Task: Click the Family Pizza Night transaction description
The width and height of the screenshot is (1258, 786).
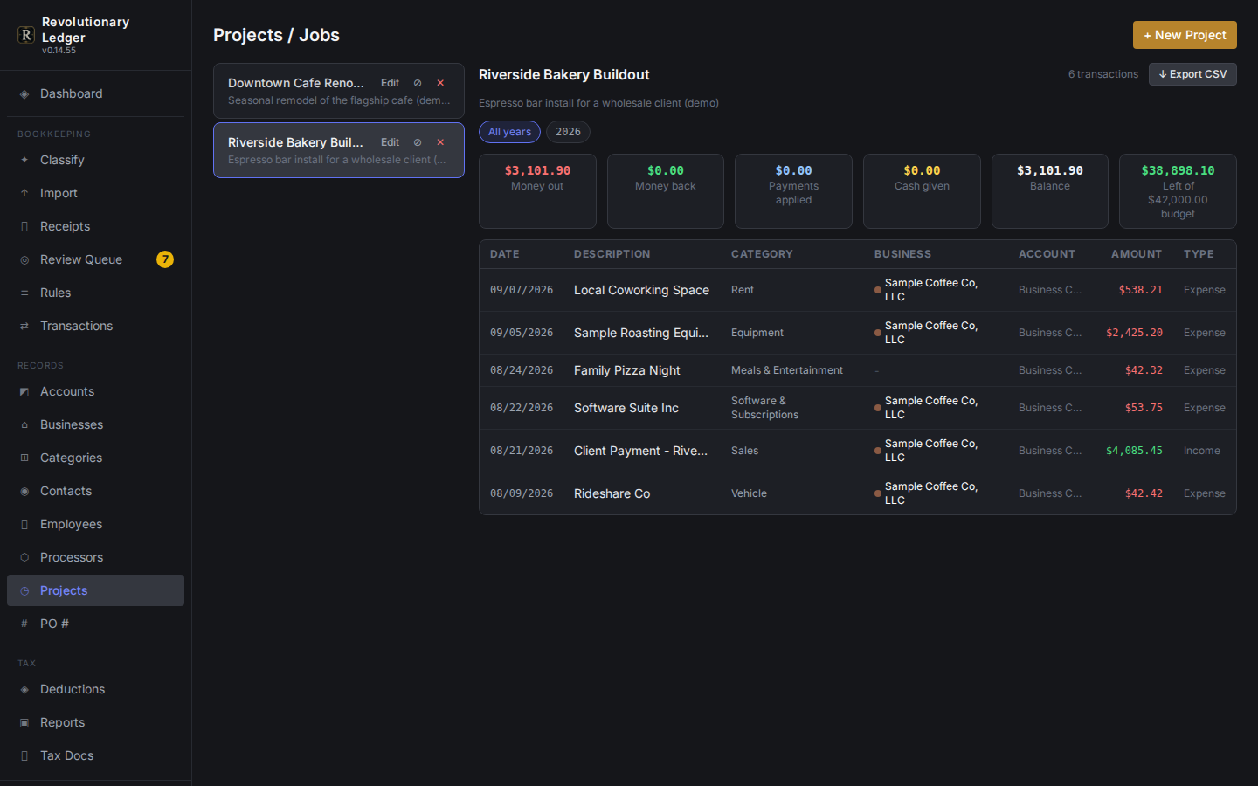Action: click(x=627, y=370)
